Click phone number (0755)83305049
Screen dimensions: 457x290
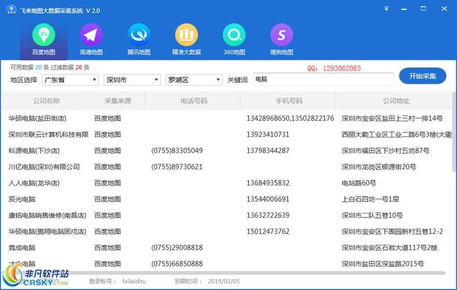[177, 151]
